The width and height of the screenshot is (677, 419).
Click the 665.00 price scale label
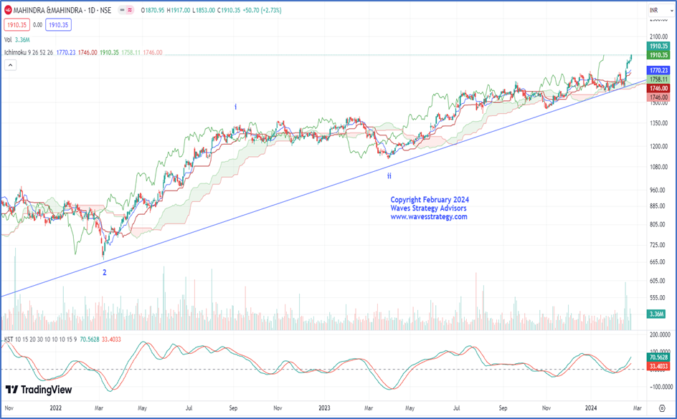pos(658,262)
